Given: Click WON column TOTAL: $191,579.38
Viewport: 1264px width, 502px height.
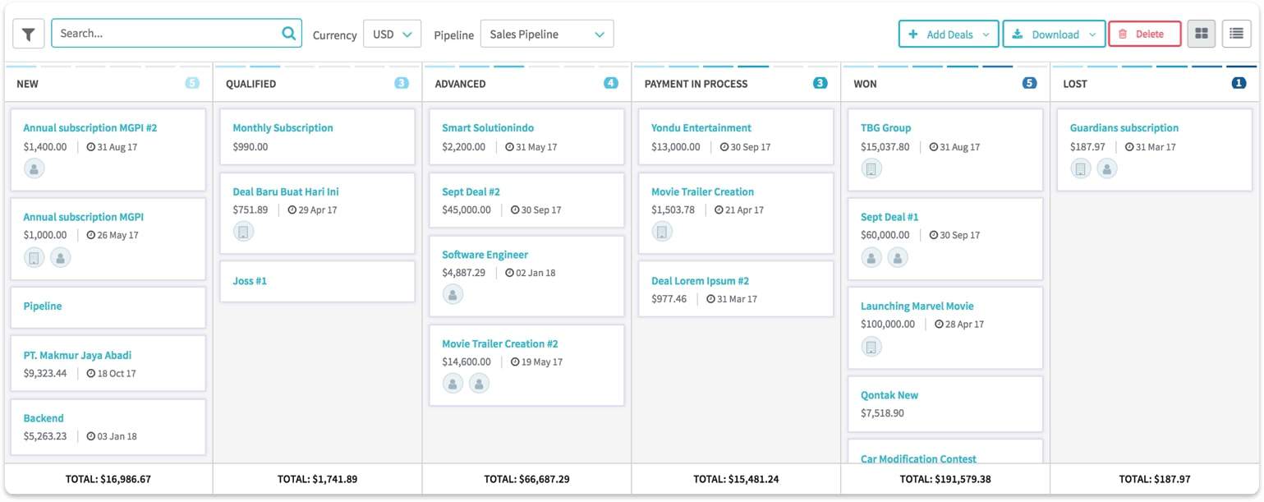Looking at the screenshot, I should tap(945, 479).
